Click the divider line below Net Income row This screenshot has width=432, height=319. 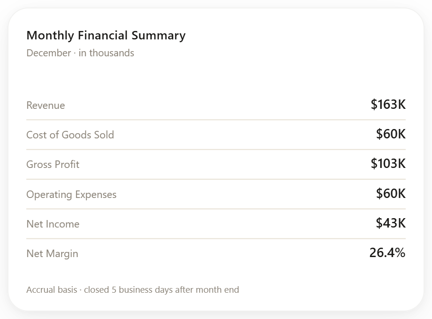216,239
